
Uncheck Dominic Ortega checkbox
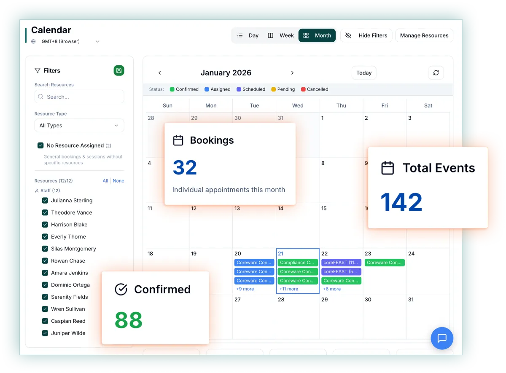[x=45, y=285]
